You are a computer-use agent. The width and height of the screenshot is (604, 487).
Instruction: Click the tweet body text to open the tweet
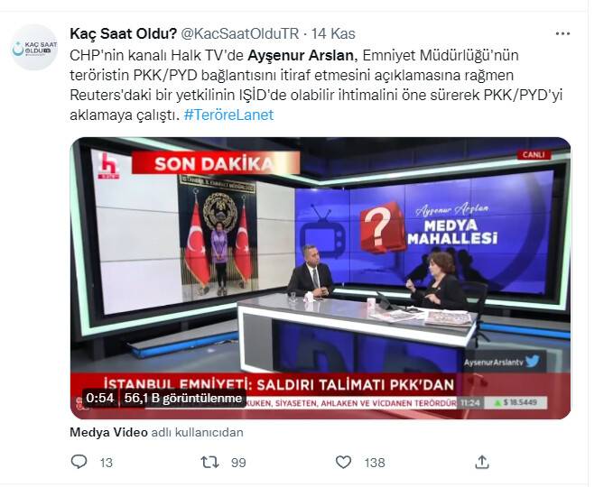(316, 85)
